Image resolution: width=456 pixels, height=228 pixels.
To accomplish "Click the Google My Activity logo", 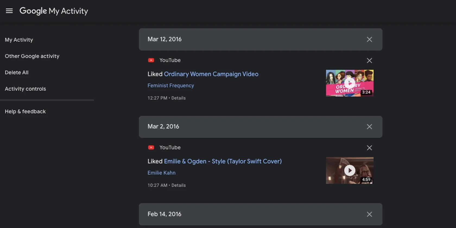I will point(54,11).
